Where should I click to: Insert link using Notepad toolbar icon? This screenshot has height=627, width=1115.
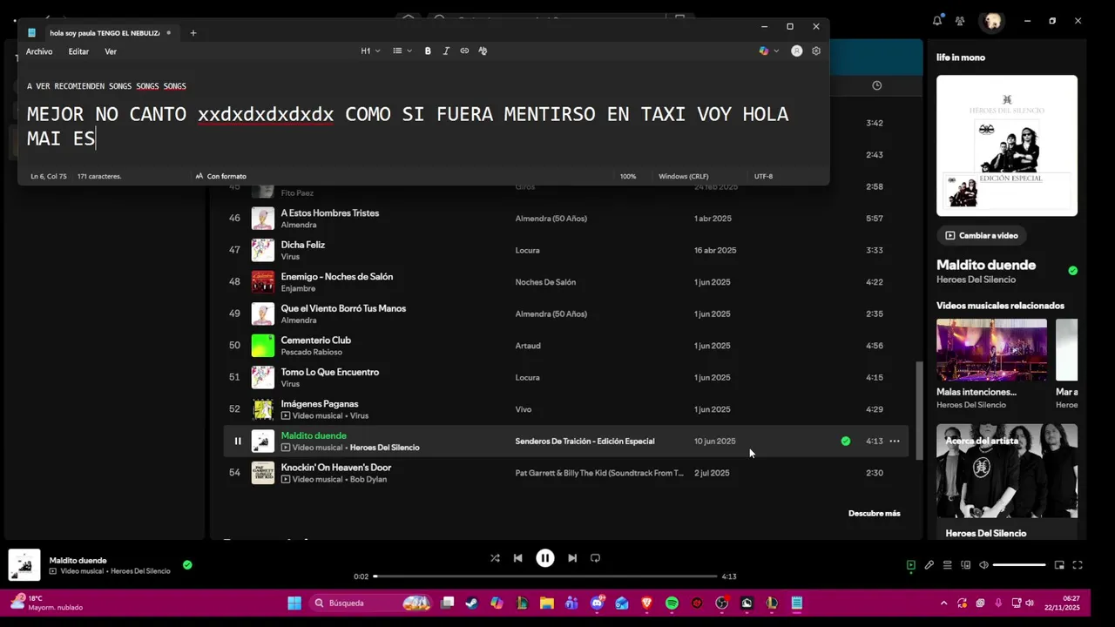[x=464, y=51]
